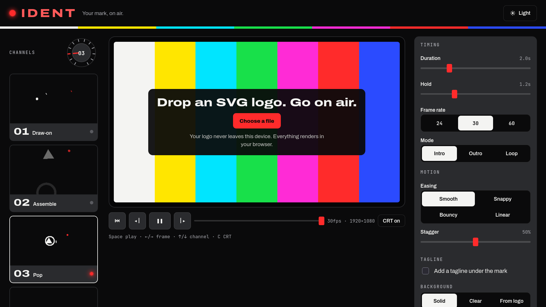Image resolution: width=546 pixels, height=307 pixels.
Task: Choose Outro mode
Action: click(475, 153)
